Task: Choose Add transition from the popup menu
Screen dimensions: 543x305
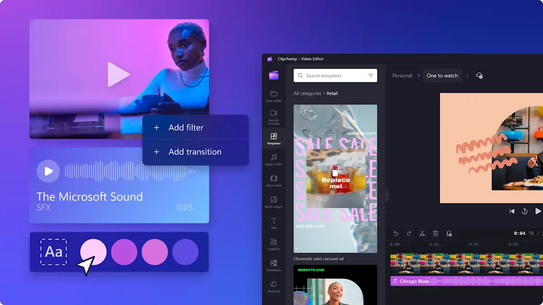Action: tap(195, 152)
